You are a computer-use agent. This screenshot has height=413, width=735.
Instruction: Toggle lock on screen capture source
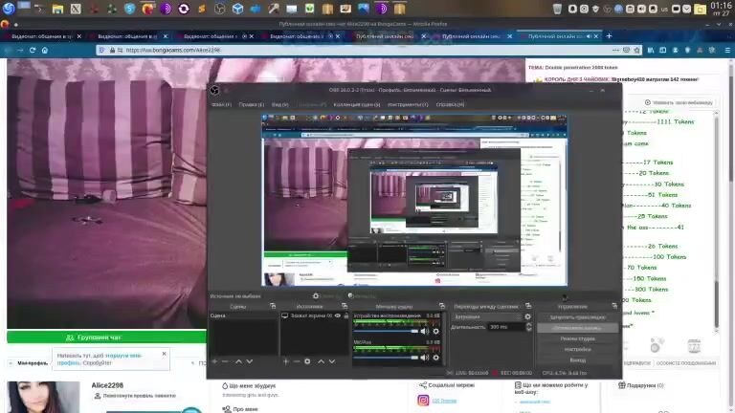pyautogui.click(x=345, y=315)
